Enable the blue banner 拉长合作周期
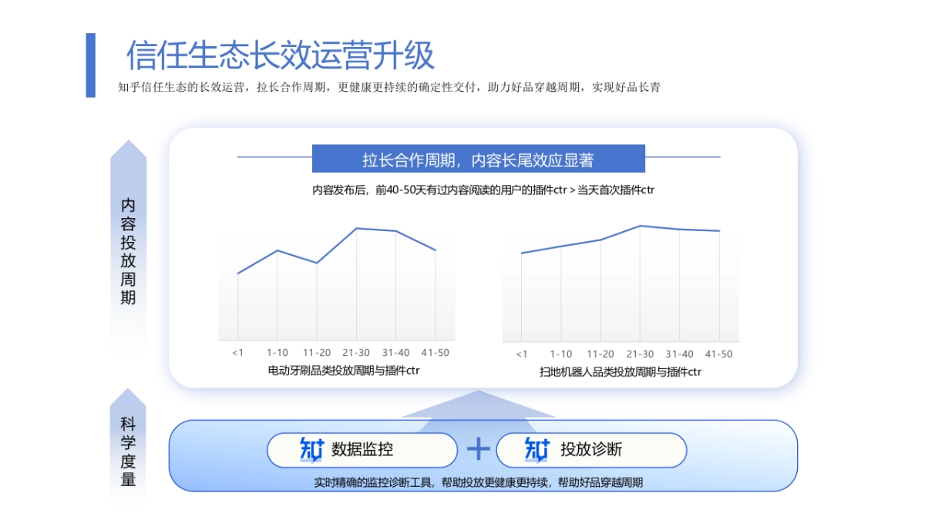This screenshot has height=520, width=925. tap(478, 158)
